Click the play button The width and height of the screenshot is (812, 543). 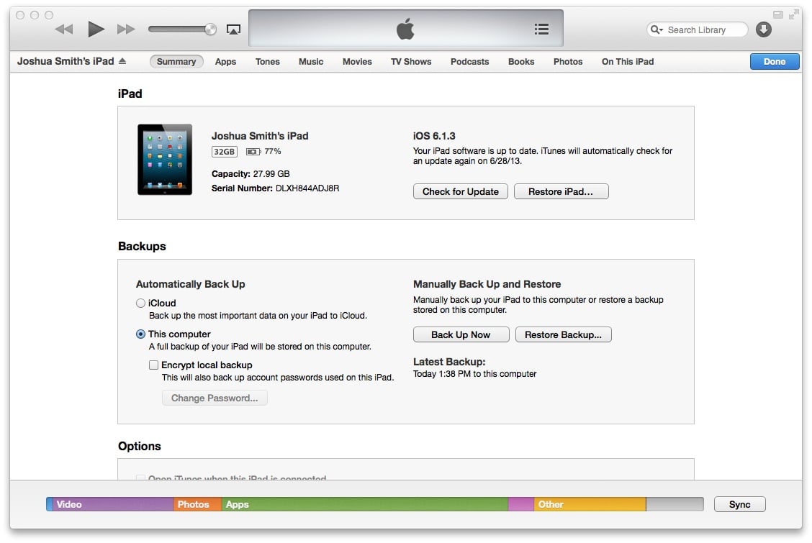pos(96,29)
